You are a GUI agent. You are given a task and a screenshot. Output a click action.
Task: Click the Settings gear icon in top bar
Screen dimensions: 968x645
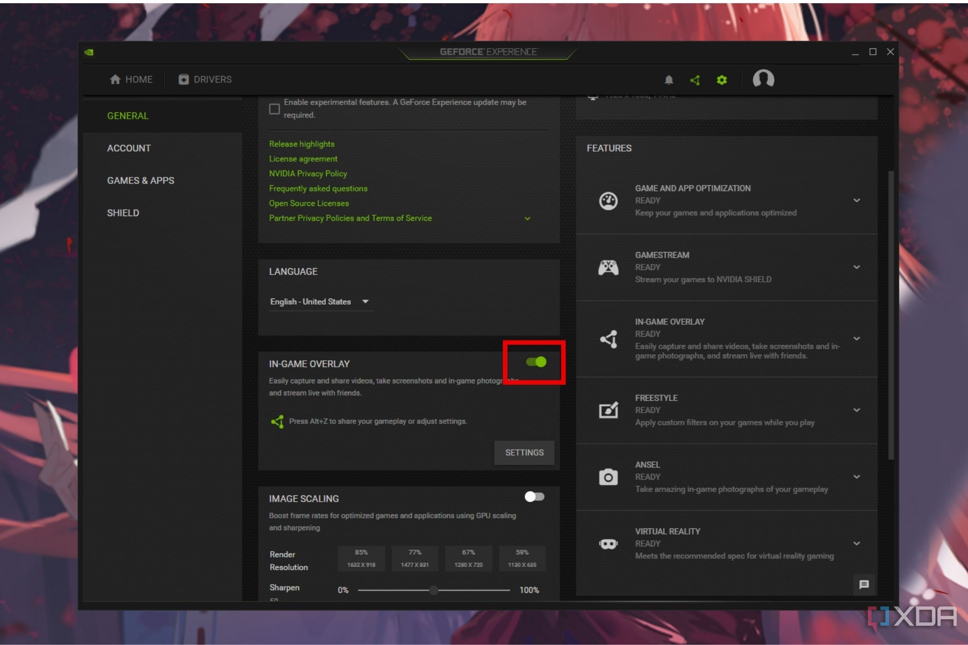click(721, 80)
